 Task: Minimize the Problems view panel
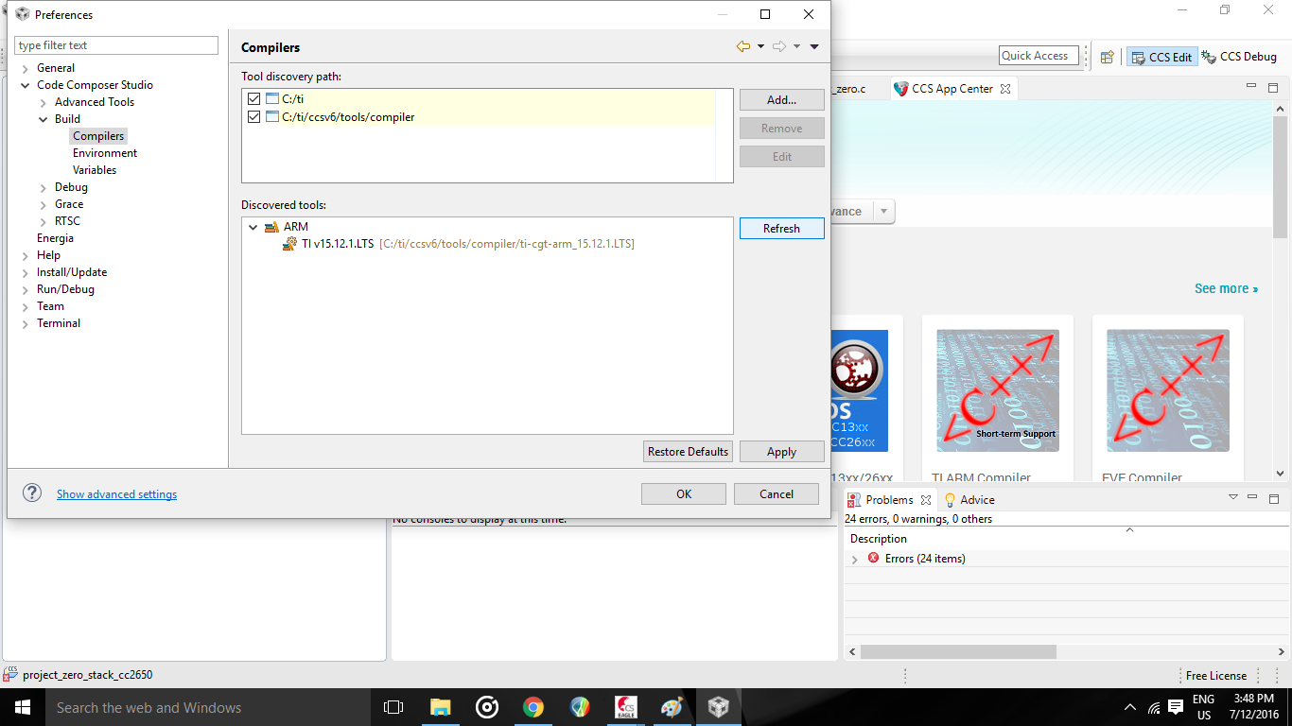pyautogui.click(x=1254, y=497)
